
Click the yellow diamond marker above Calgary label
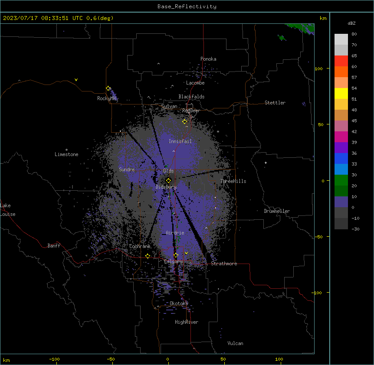point(176,255)
